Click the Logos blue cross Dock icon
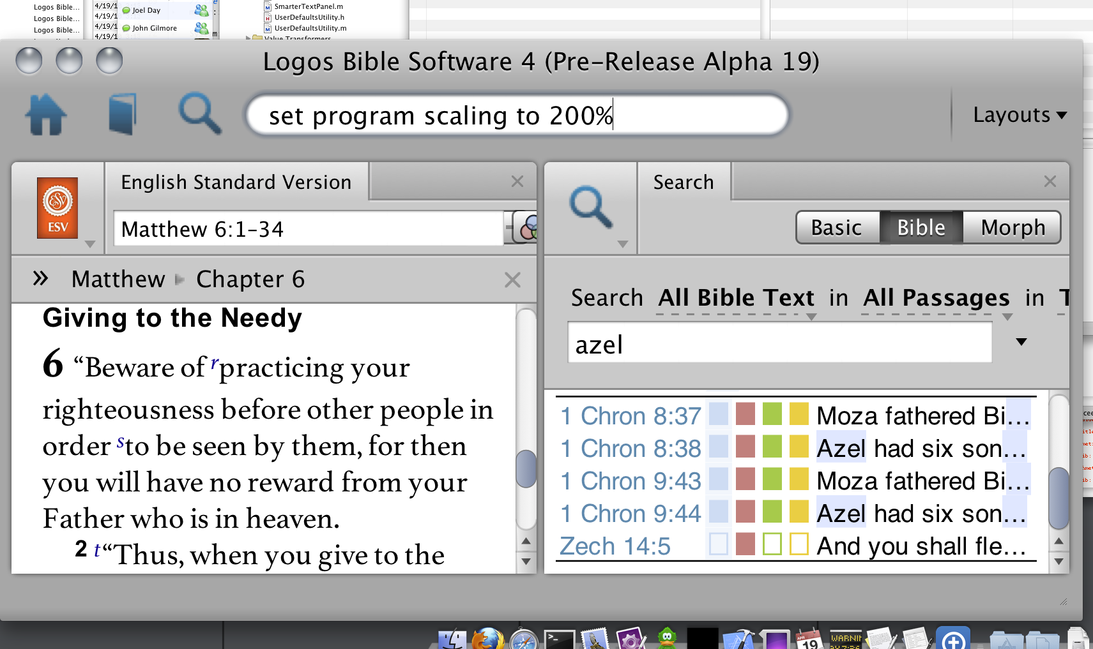The width and height of the screenshot is (1093, 649). pyautogui.click(x=953, y=638)
